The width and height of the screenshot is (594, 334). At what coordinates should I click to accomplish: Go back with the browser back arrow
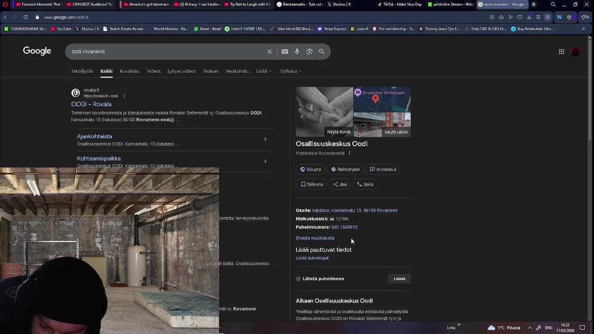(x=5, y=17)
